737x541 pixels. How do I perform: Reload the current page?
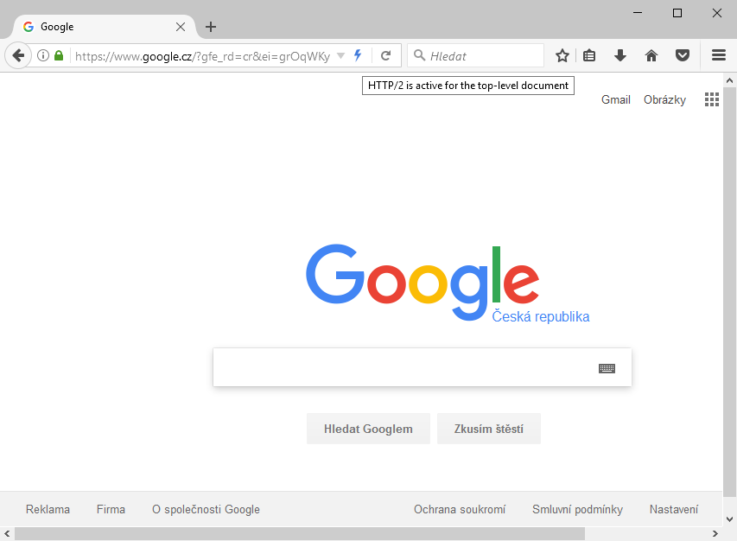386,56
